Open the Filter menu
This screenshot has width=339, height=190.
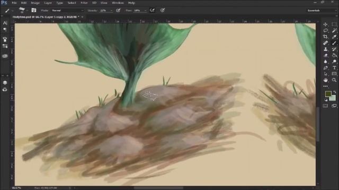84,3
